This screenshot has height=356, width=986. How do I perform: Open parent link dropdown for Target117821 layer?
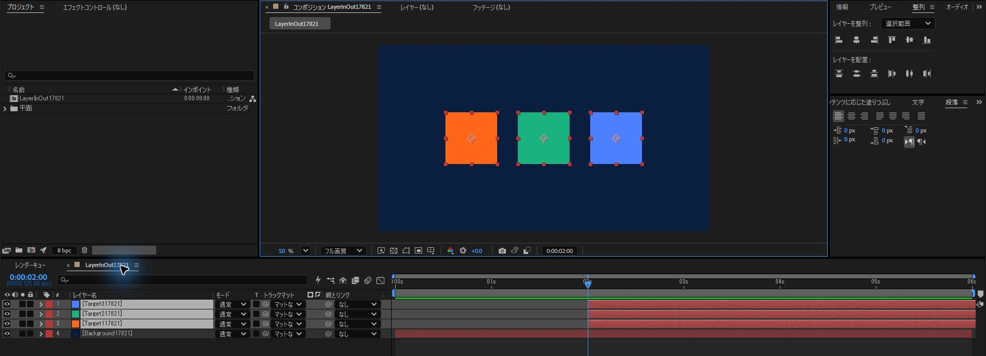(357, 324)
